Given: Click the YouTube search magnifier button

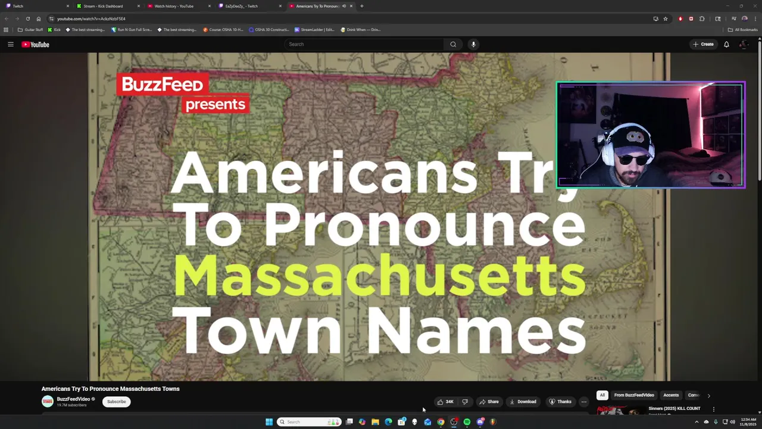Looking at the screenshot, I should pyautogui.click(x=453, y=44).
